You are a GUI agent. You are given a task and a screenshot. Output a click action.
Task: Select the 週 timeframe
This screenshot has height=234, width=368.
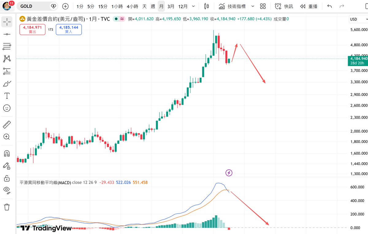(153, 6)
